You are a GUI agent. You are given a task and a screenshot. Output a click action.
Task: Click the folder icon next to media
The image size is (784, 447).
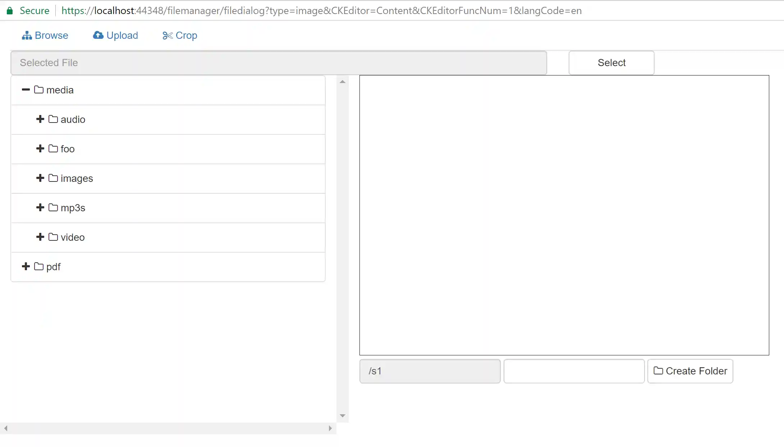point(38,89)
